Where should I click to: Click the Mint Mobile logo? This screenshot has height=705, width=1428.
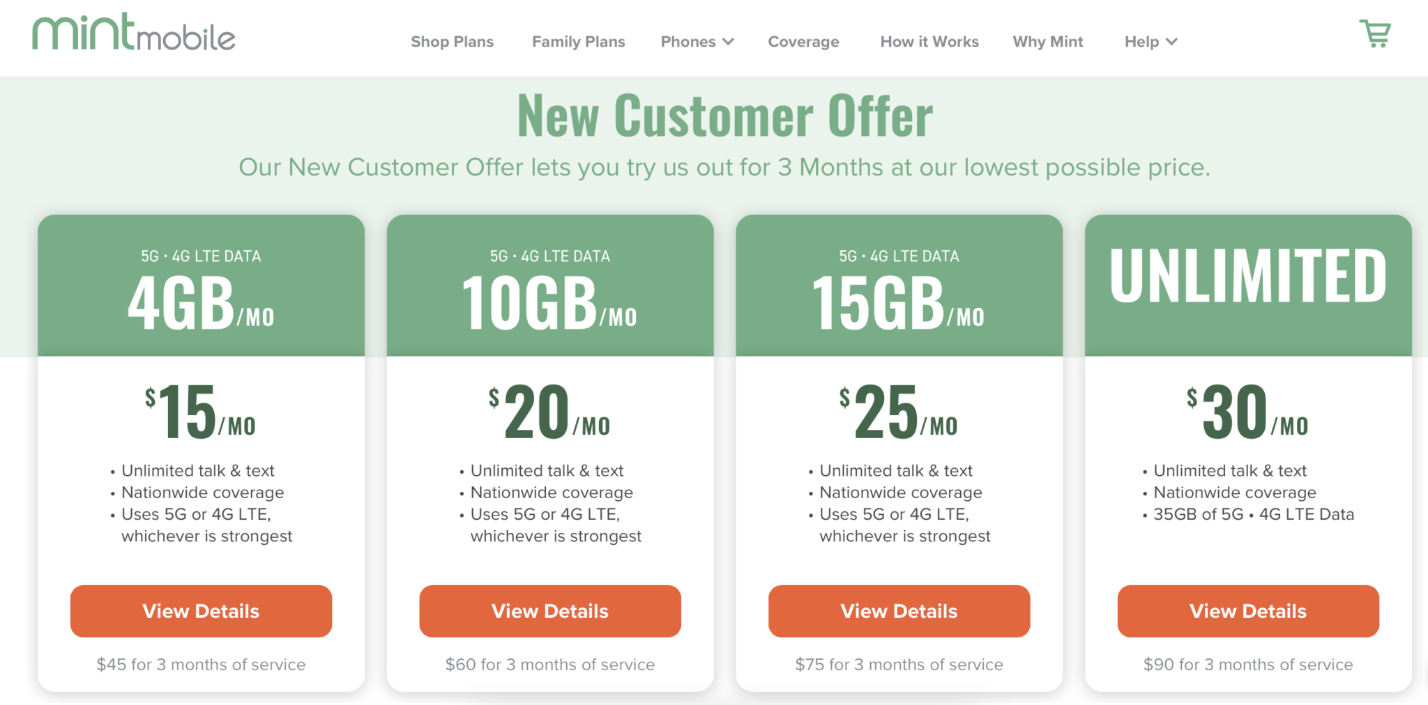pyautogui.click(x=133, y=32)
